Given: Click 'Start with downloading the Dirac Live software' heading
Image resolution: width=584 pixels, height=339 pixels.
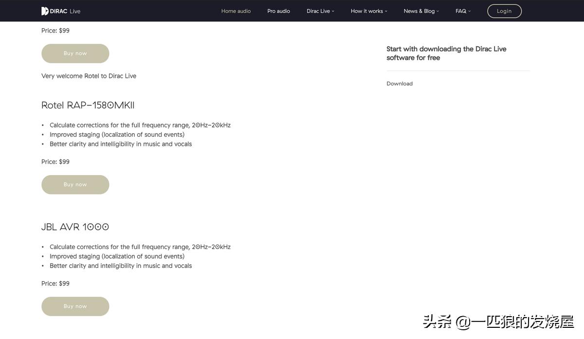Looking at the screenshot, I should [x=446, y=53].
